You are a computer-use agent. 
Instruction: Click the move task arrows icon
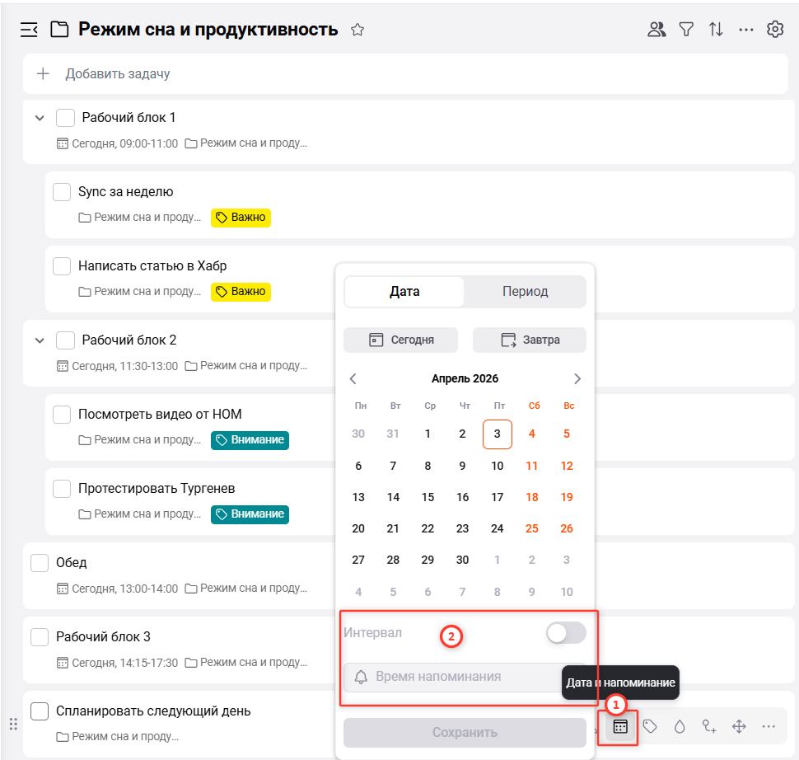pyautogui.click(x=739, y=726)
